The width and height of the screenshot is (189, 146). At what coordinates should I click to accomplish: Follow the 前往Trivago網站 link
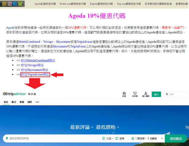[32, 65]
